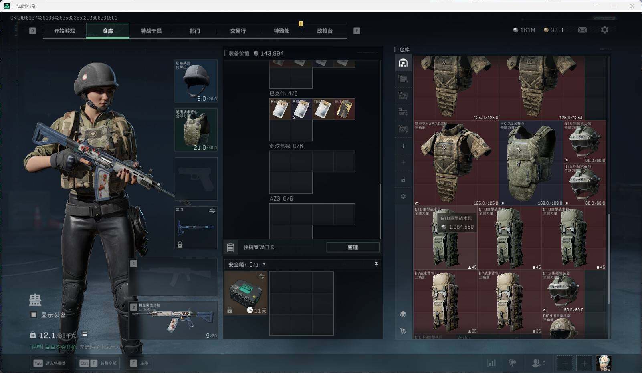Image resolution: width=642 pixels, height=373 pixels.
Task: Click the key card panel scrollbar
Action: [x=380, y=211]
